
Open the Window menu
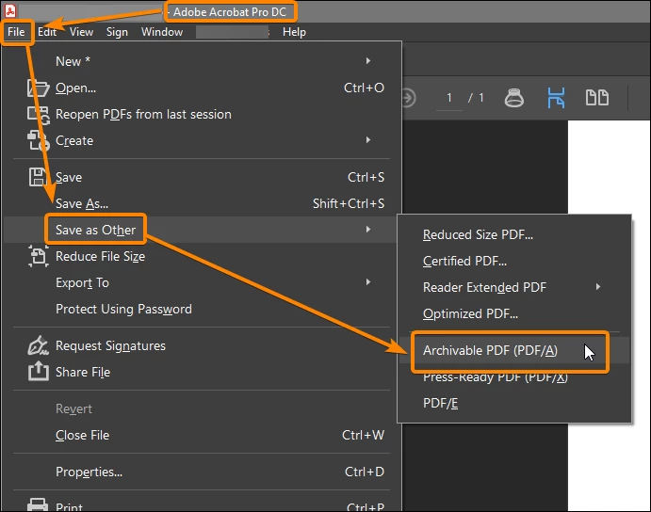coord(162,32)
